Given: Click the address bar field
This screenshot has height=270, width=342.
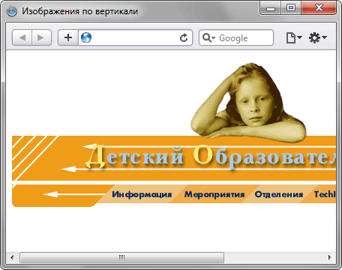Looking at the screenshot, I should pos(135,37).
